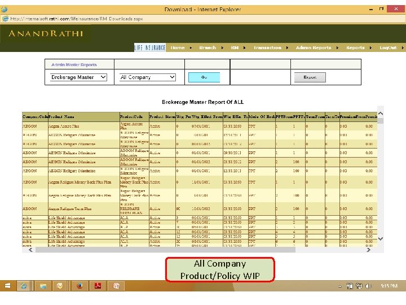Click the Aegon Assure Plus product name
Viewport: 406px width, 305px height.
pyautogui.click(x=64, y=127)
